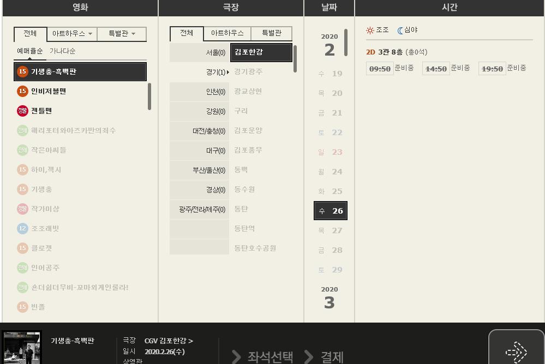Pick Saturday 29 in the date list

click(x=331, y=270)
